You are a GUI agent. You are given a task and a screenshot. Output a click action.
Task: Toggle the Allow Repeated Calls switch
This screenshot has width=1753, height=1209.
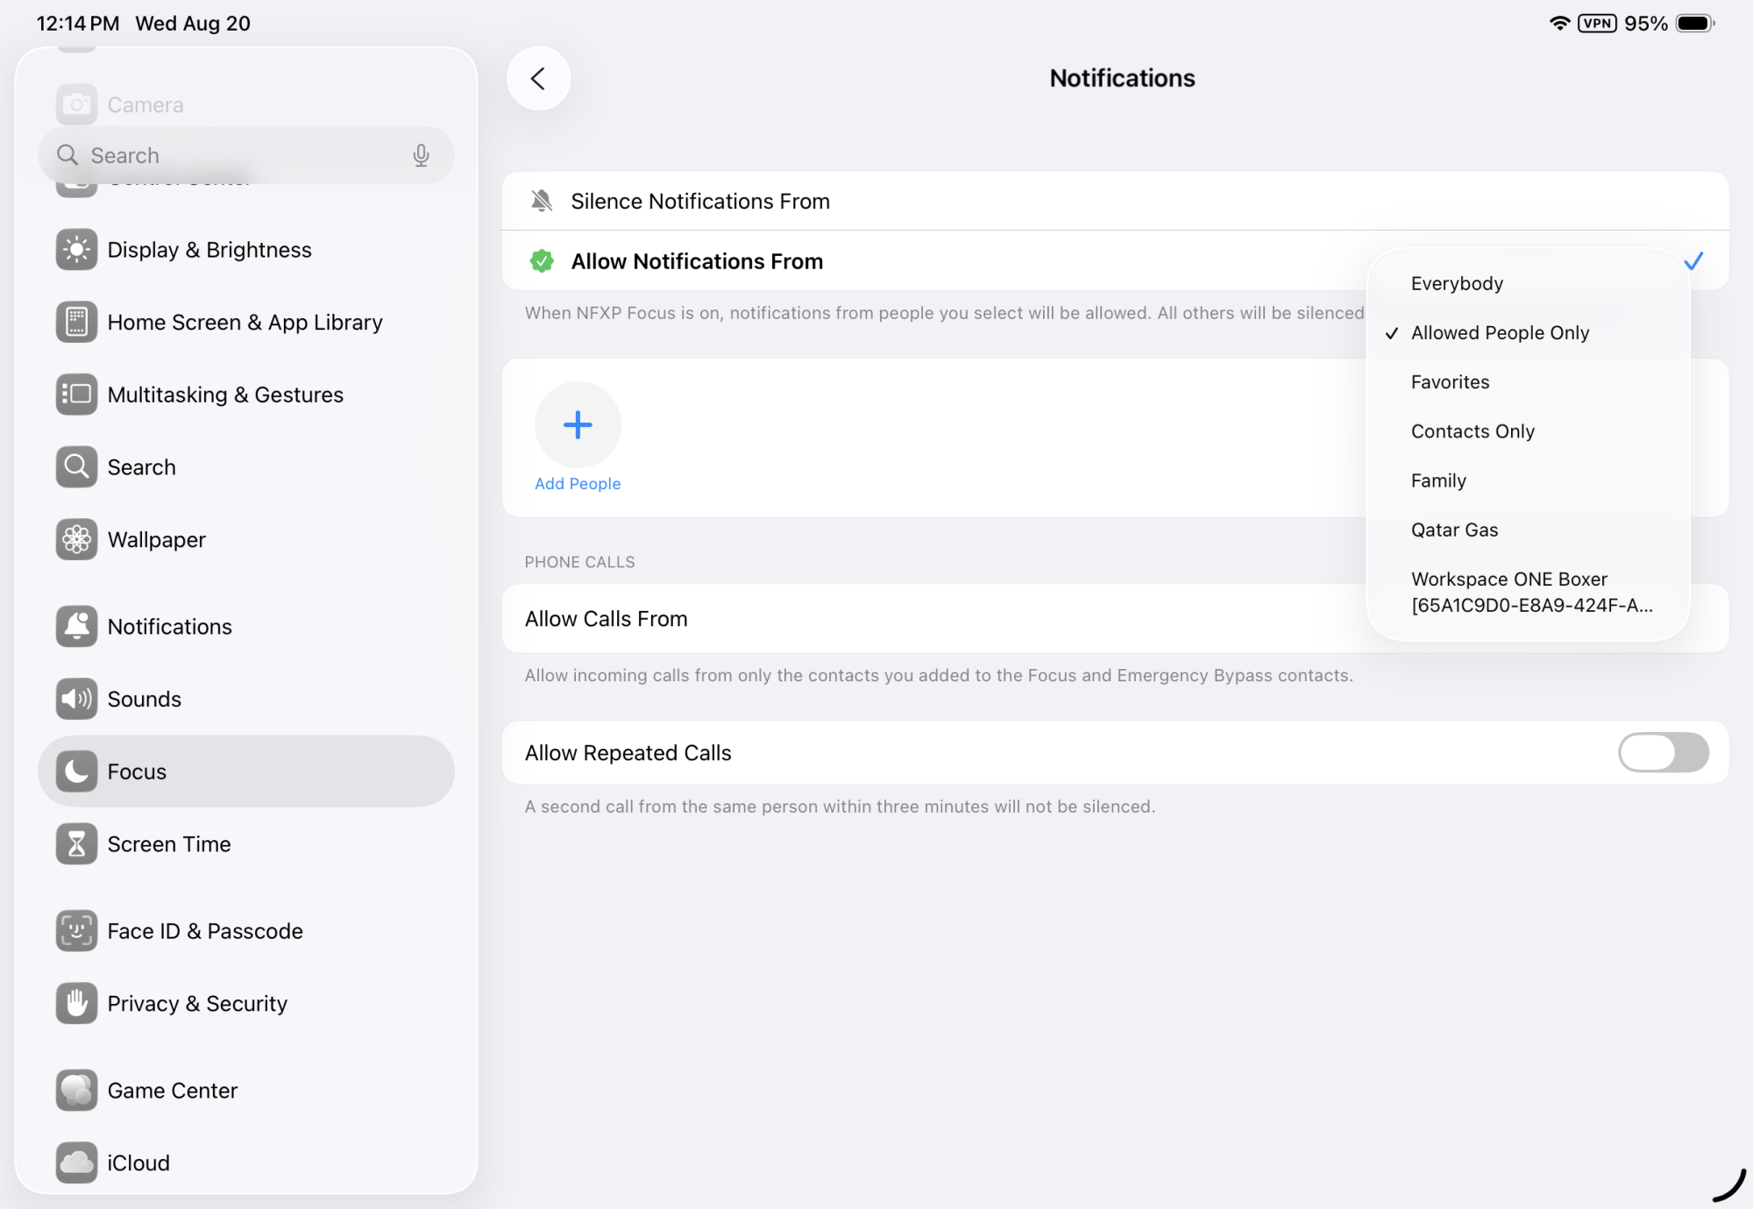[1662, 752]
